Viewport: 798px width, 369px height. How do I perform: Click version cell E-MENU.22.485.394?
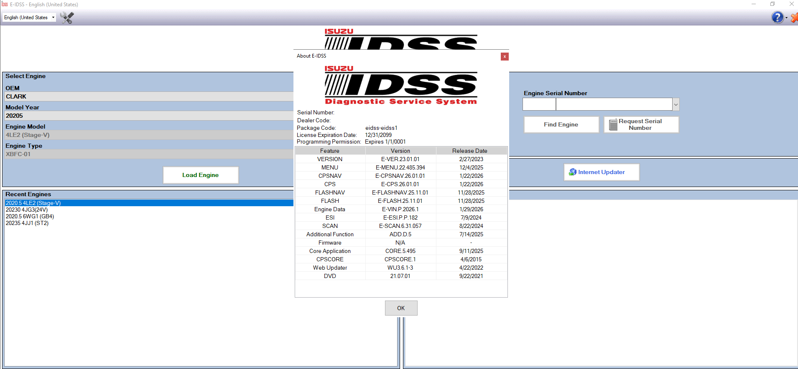[x=400, y=167]
